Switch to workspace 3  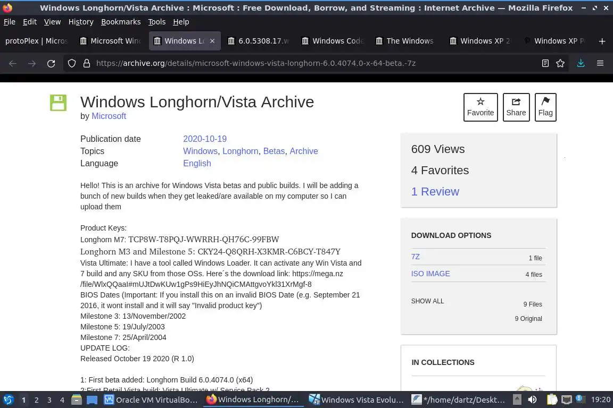click(x=49, y=400)
